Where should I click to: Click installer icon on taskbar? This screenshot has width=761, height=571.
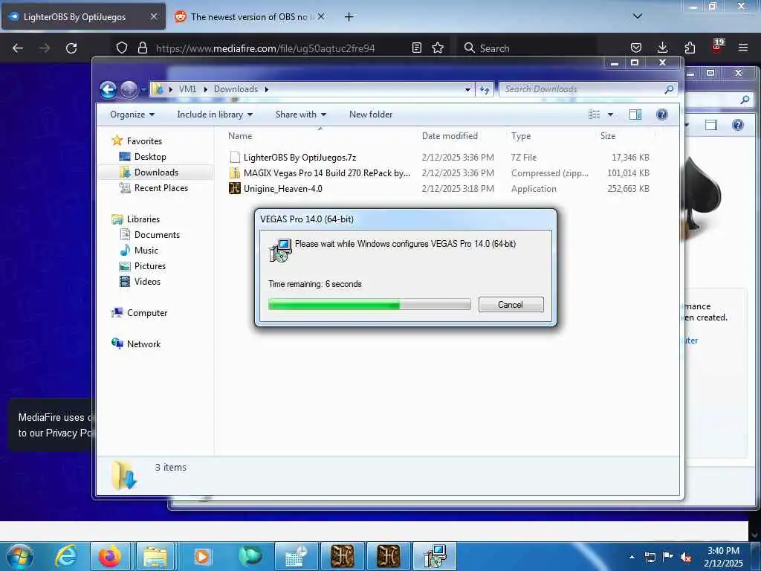434,556
